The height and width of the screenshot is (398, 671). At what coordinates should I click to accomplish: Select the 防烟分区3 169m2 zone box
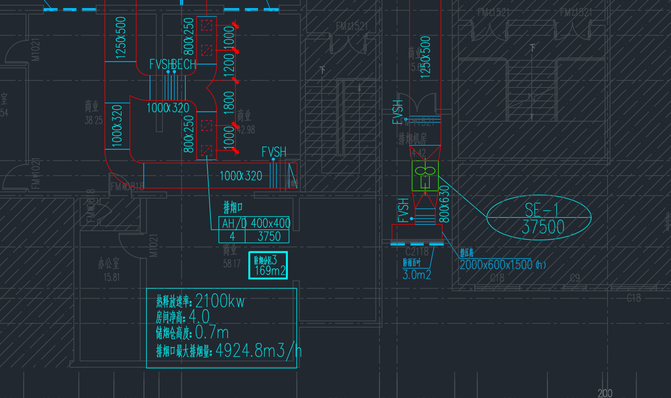[x=268, y=265]
